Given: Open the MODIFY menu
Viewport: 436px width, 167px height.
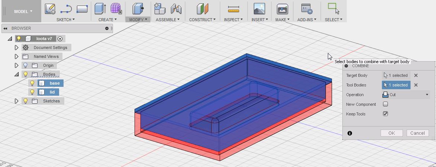Looking at the screenshot, I should (x=138, y=20).
